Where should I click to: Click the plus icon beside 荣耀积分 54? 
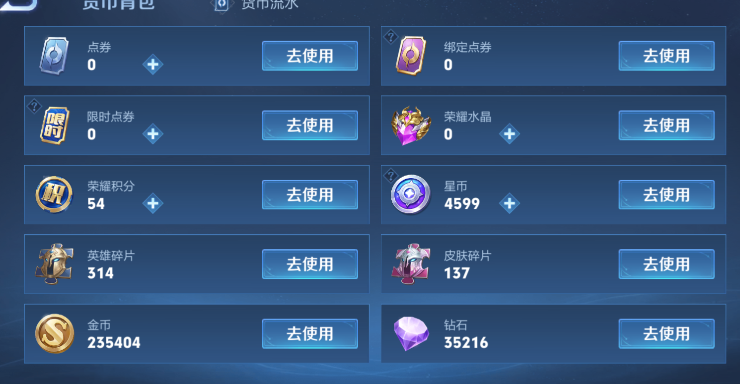tap(153, 203)
